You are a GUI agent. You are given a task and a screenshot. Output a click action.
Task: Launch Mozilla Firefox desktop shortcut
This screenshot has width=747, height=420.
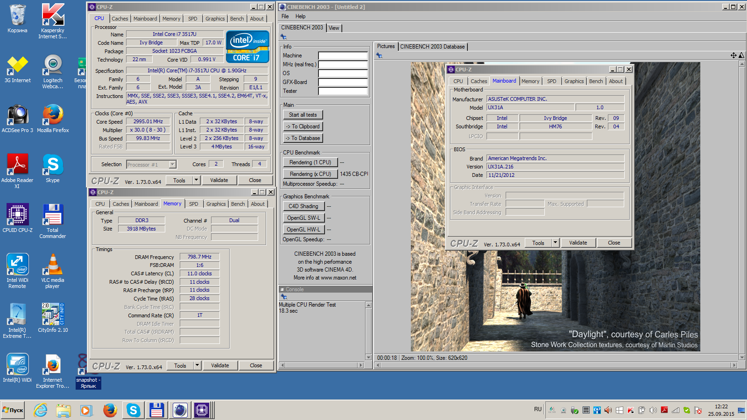click(53, 119)
